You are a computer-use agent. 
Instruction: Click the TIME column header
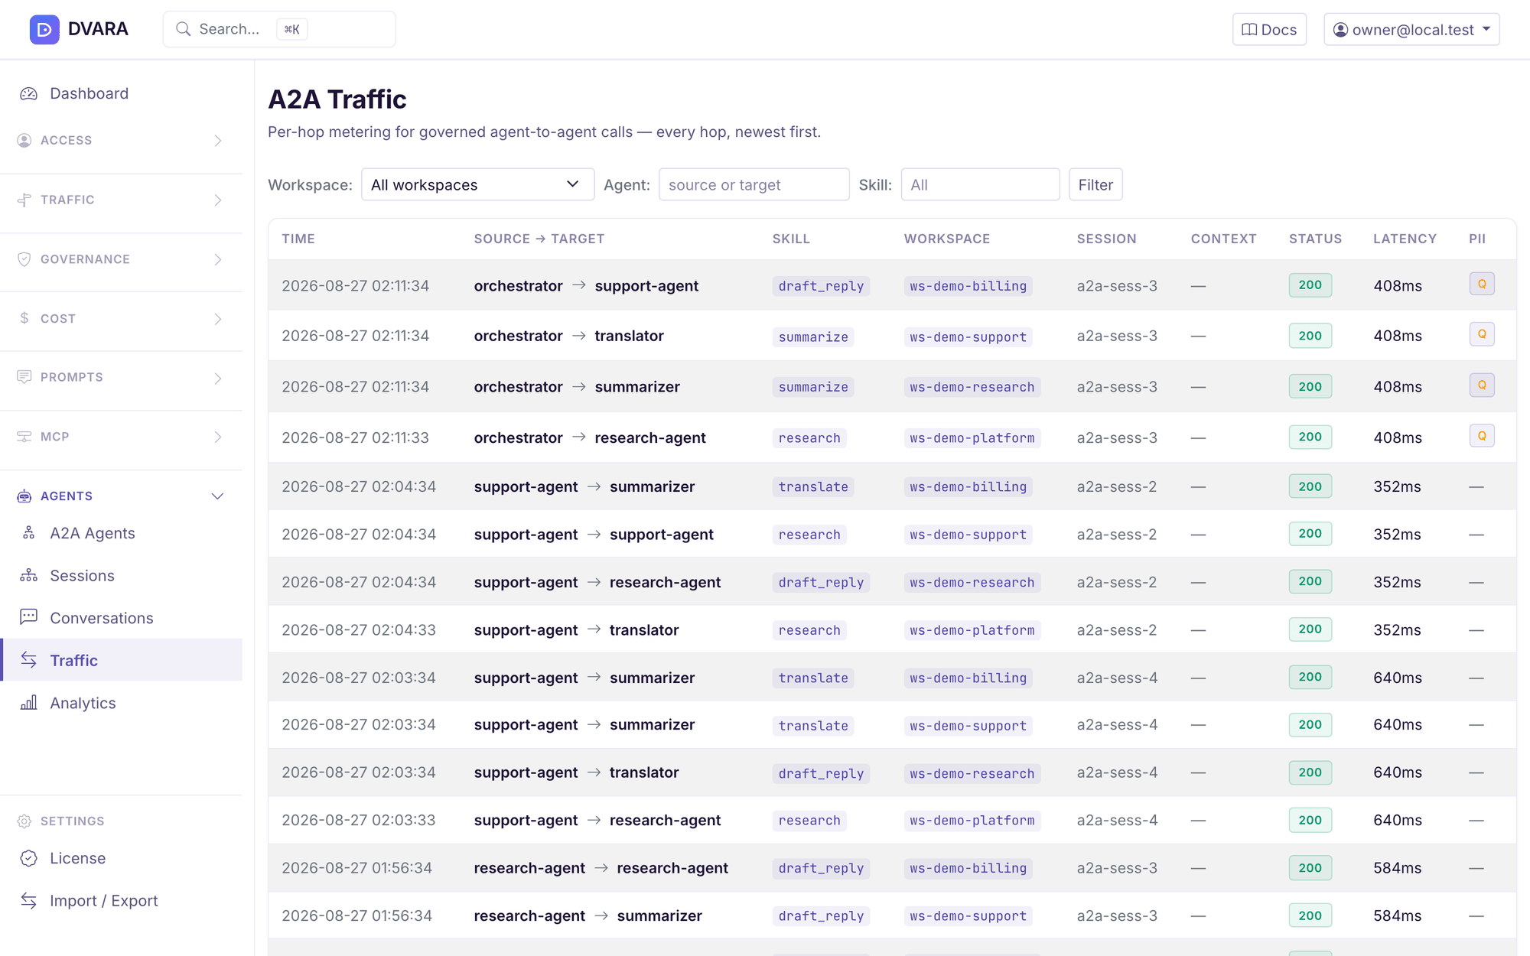pos(298,239)
